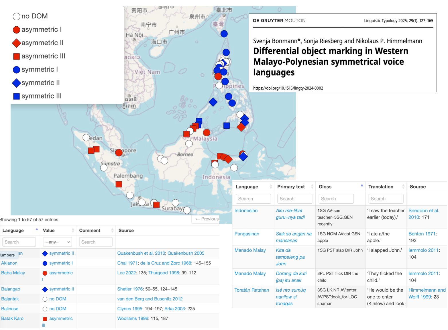Click the Previous pagination button
448x330 pixels.
(x=207, y=219)
